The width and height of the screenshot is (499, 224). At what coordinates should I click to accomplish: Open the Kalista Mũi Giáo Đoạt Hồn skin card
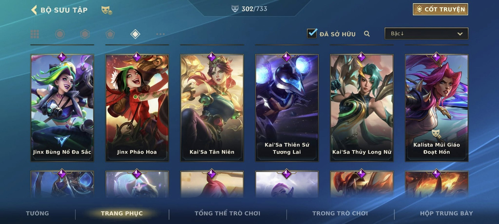[x=436, y=108]
